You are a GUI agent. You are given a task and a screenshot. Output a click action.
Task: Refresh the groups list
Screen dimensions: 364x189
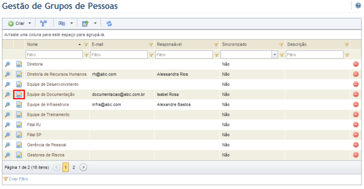coord(109,23)
